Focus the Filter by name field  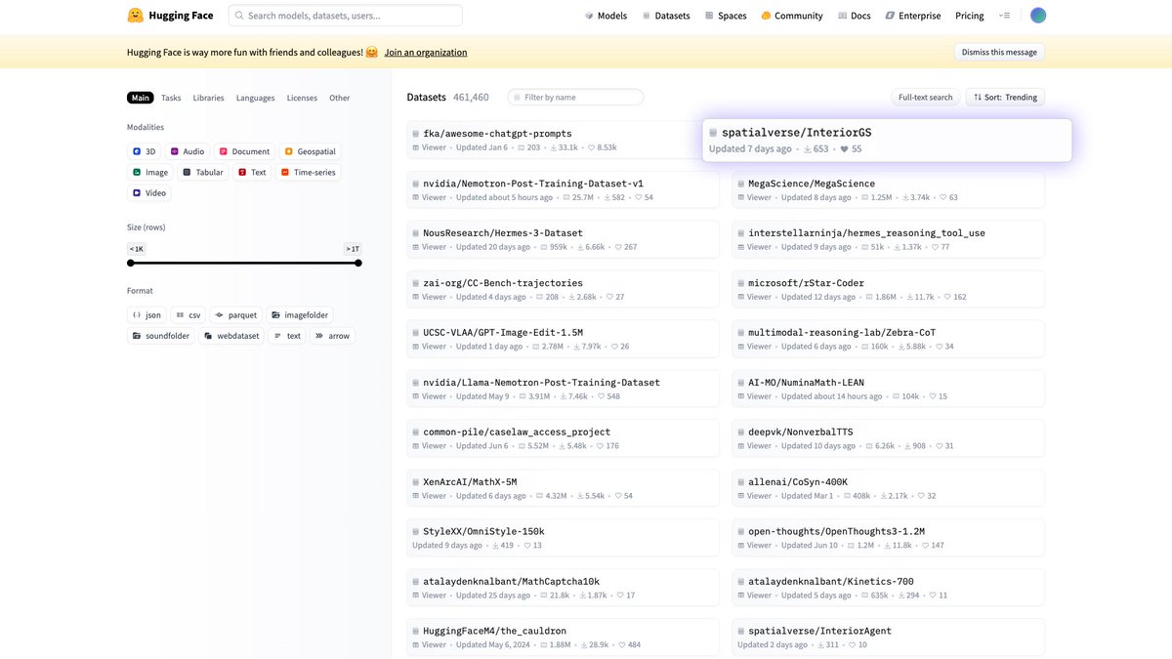[576, 98]
